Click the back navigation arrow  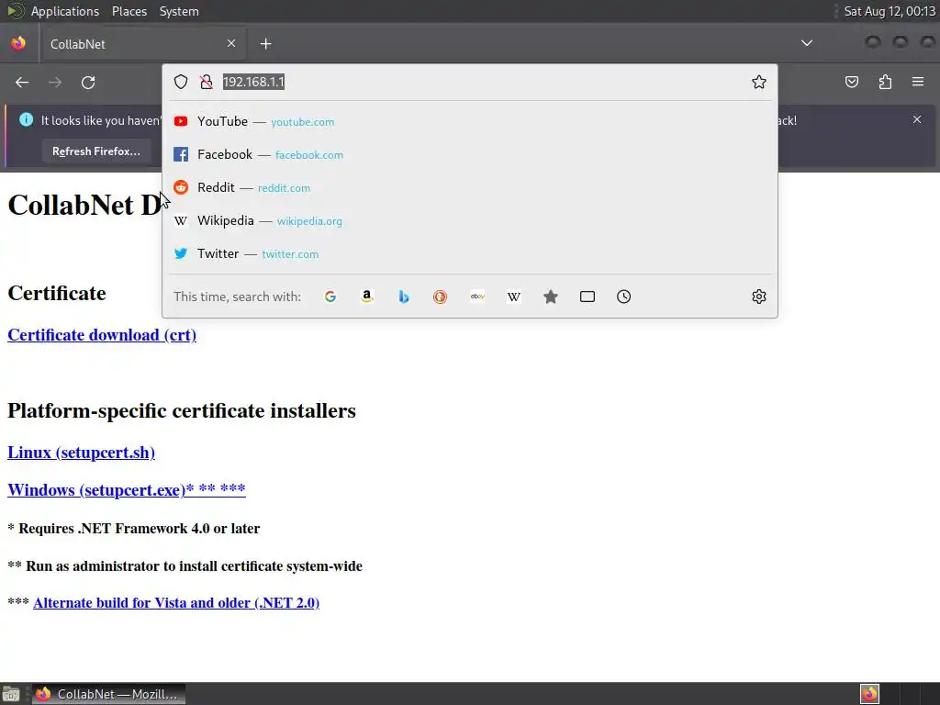22,82
